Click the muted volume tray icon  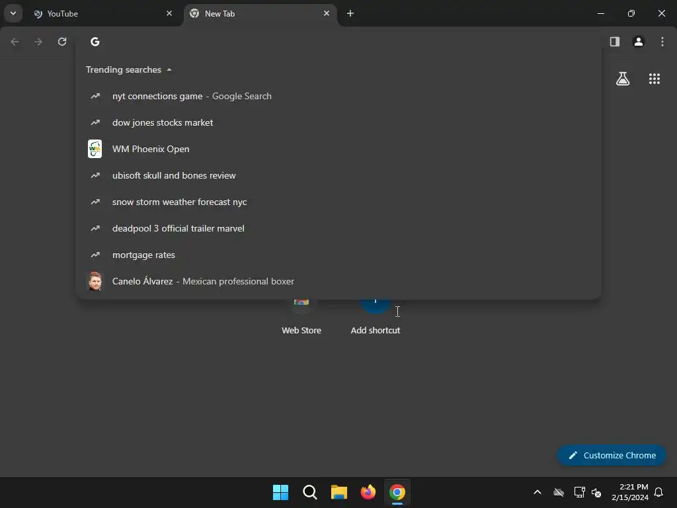(x=596, y=492)
